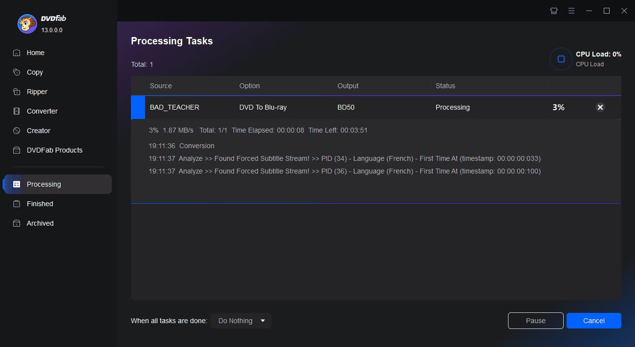This screenshot has width=635, height=347.
Task: Click the When all tasks are done label
Action: pos(169,321)
